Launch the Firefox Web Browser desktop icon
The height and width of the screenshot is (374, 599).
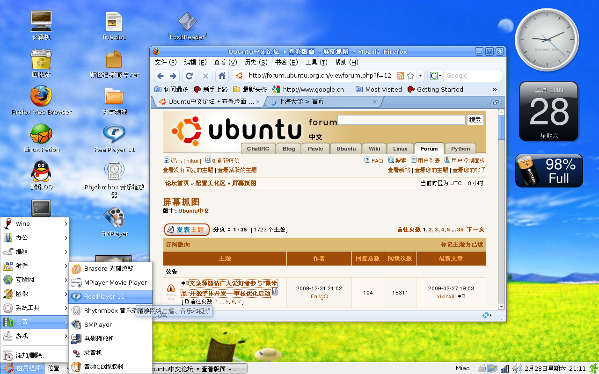point(41,100)
